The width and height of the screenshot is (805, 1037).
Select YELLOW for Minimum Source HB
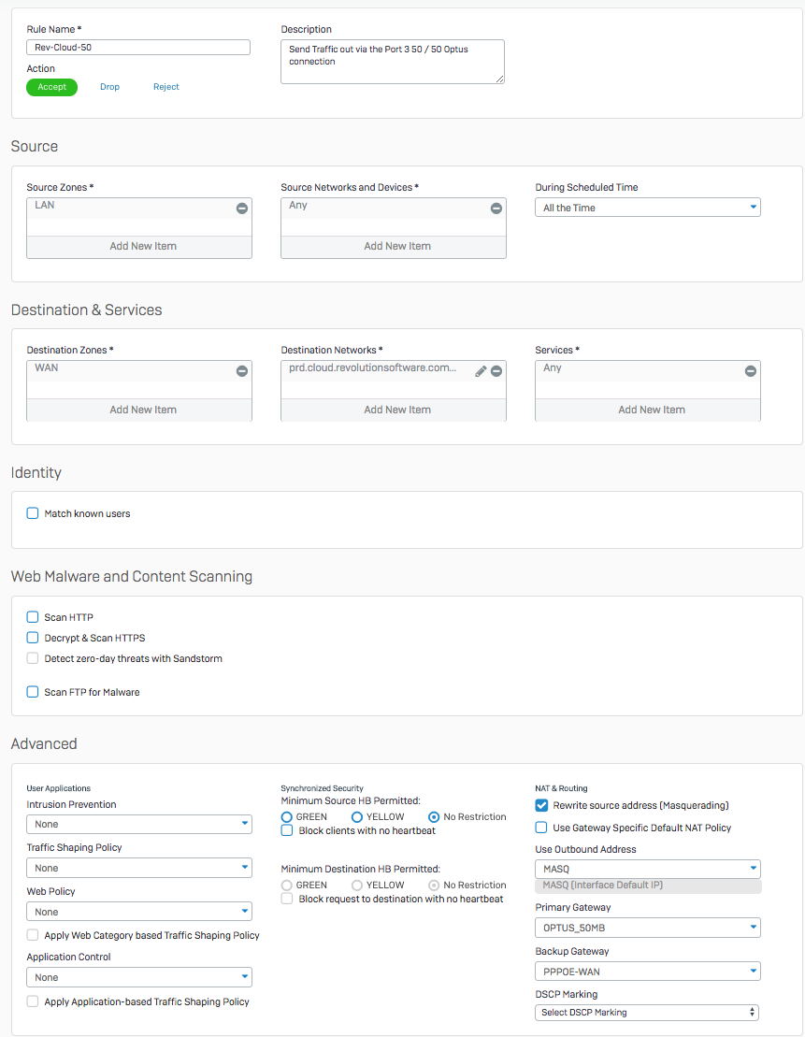pyautogui.click(x=357, y=817)
